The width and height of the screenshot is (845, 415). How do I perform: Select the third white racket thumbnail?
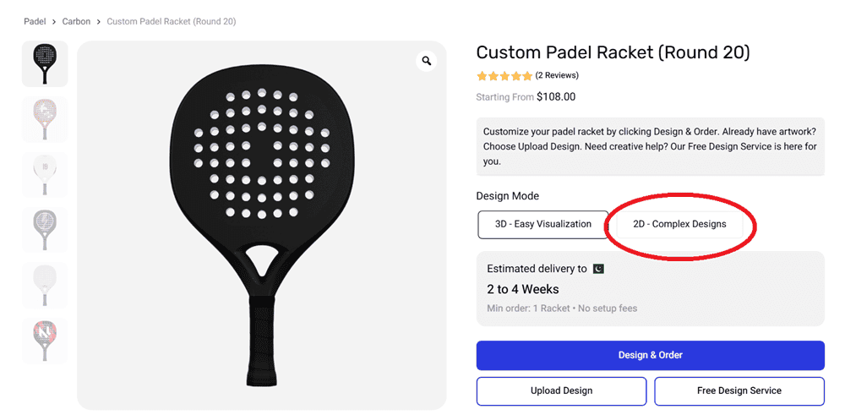pyautogui.click(x=45, y=175)
